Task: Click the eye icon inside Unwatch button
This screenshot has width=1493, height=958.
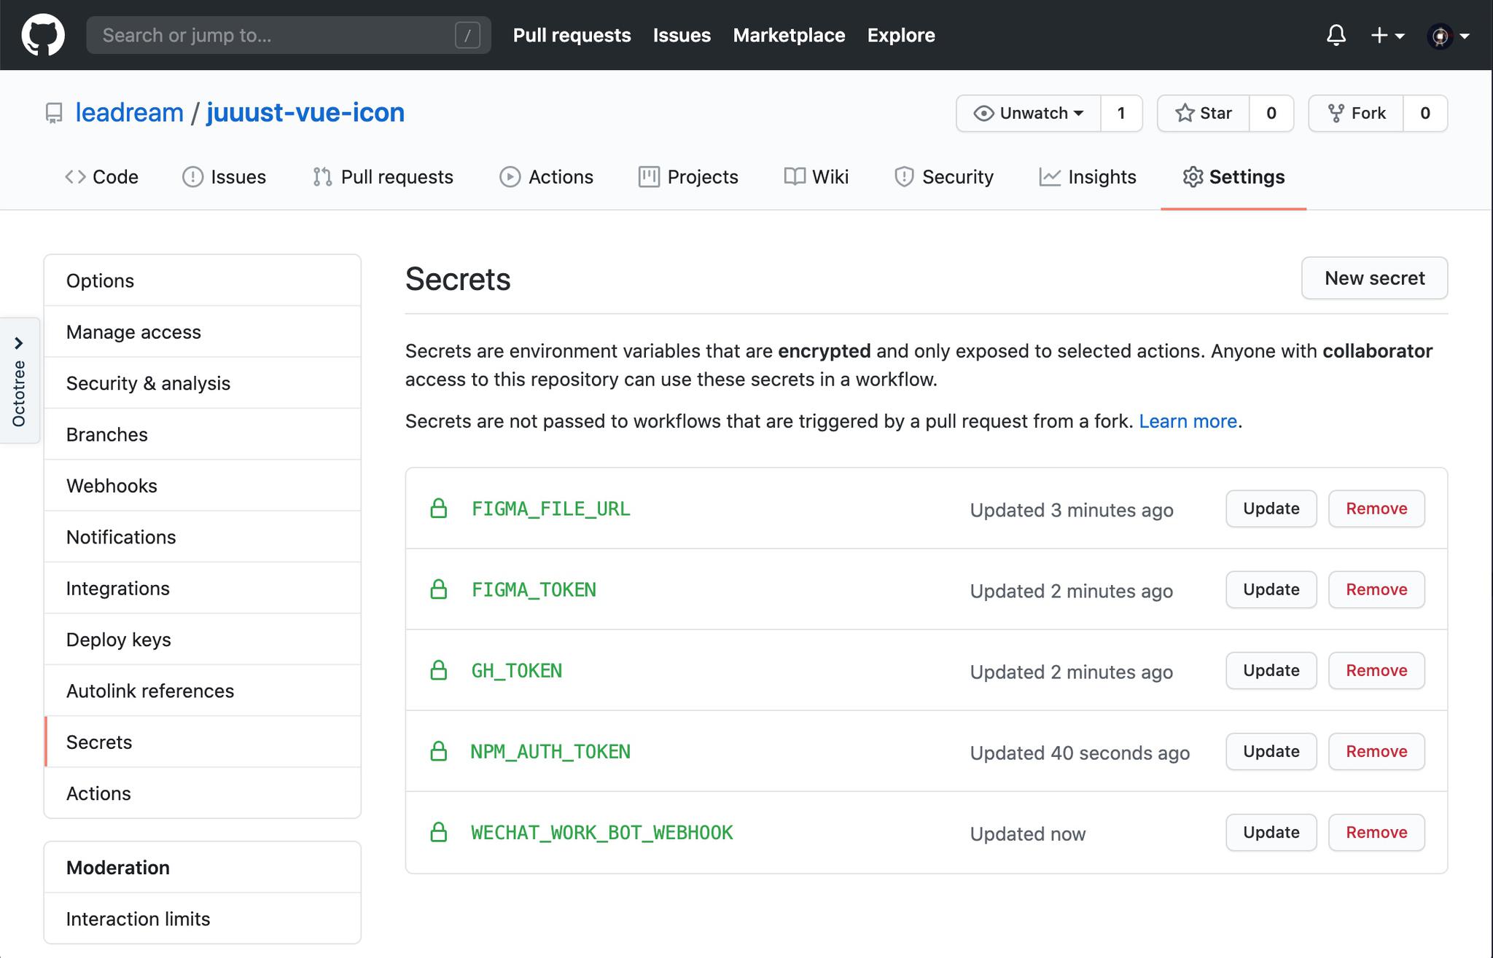Action: [x=986, y=113]
